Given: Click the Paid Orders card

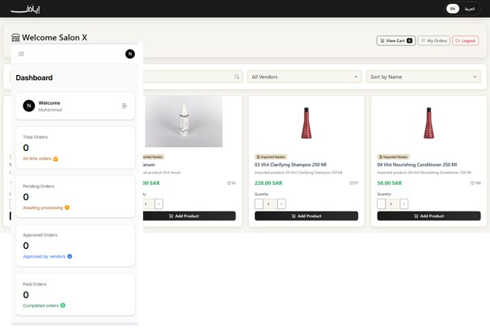Looking at the screenshot, I should pos(75,295).
